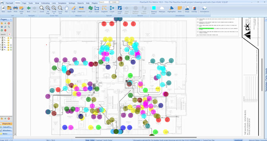Open the blue gear icon in Pages panel
The image size is (267, 141).
[x=2, y=27]
